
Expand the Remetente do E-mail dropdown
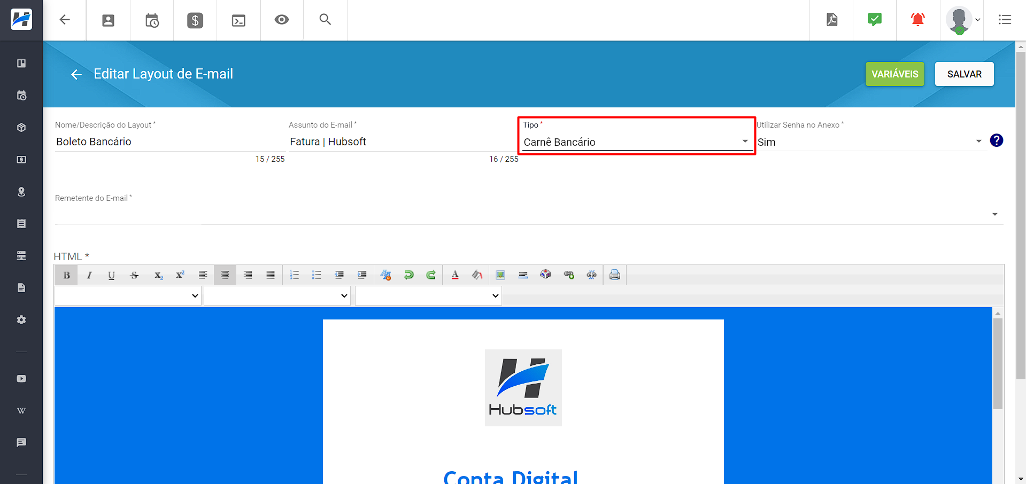pos(529,214)
